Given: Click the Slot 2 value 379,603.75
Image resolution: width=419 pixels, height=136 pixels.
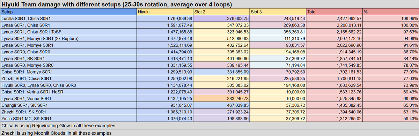Looking at the screenshot, I should coord(221,18).
